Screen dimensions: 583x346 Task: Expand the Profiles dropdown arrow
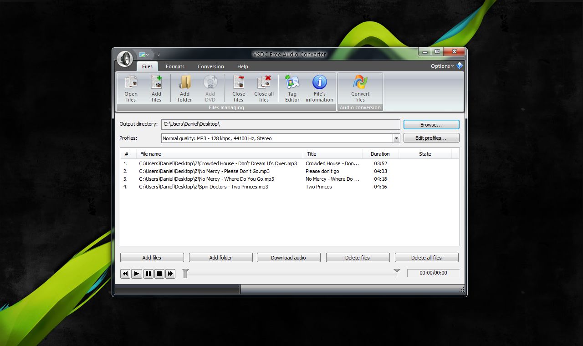pyautogui.click(x=396, y=138)
